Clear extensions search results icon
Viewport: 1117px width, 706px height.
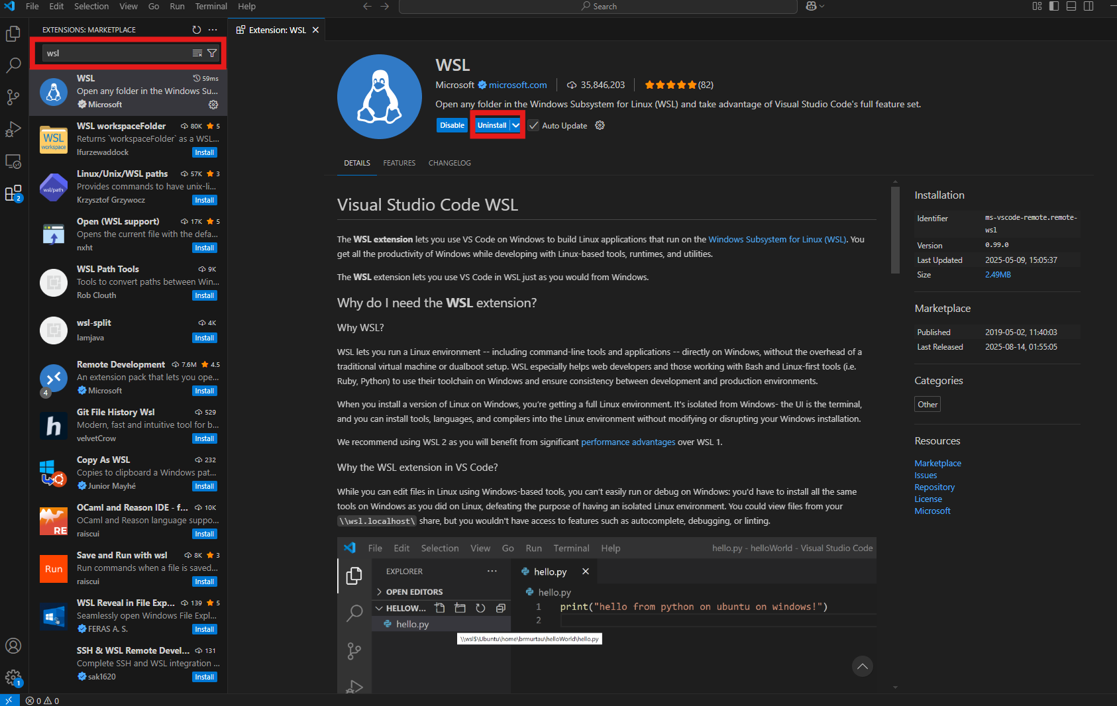click(197, 53)
